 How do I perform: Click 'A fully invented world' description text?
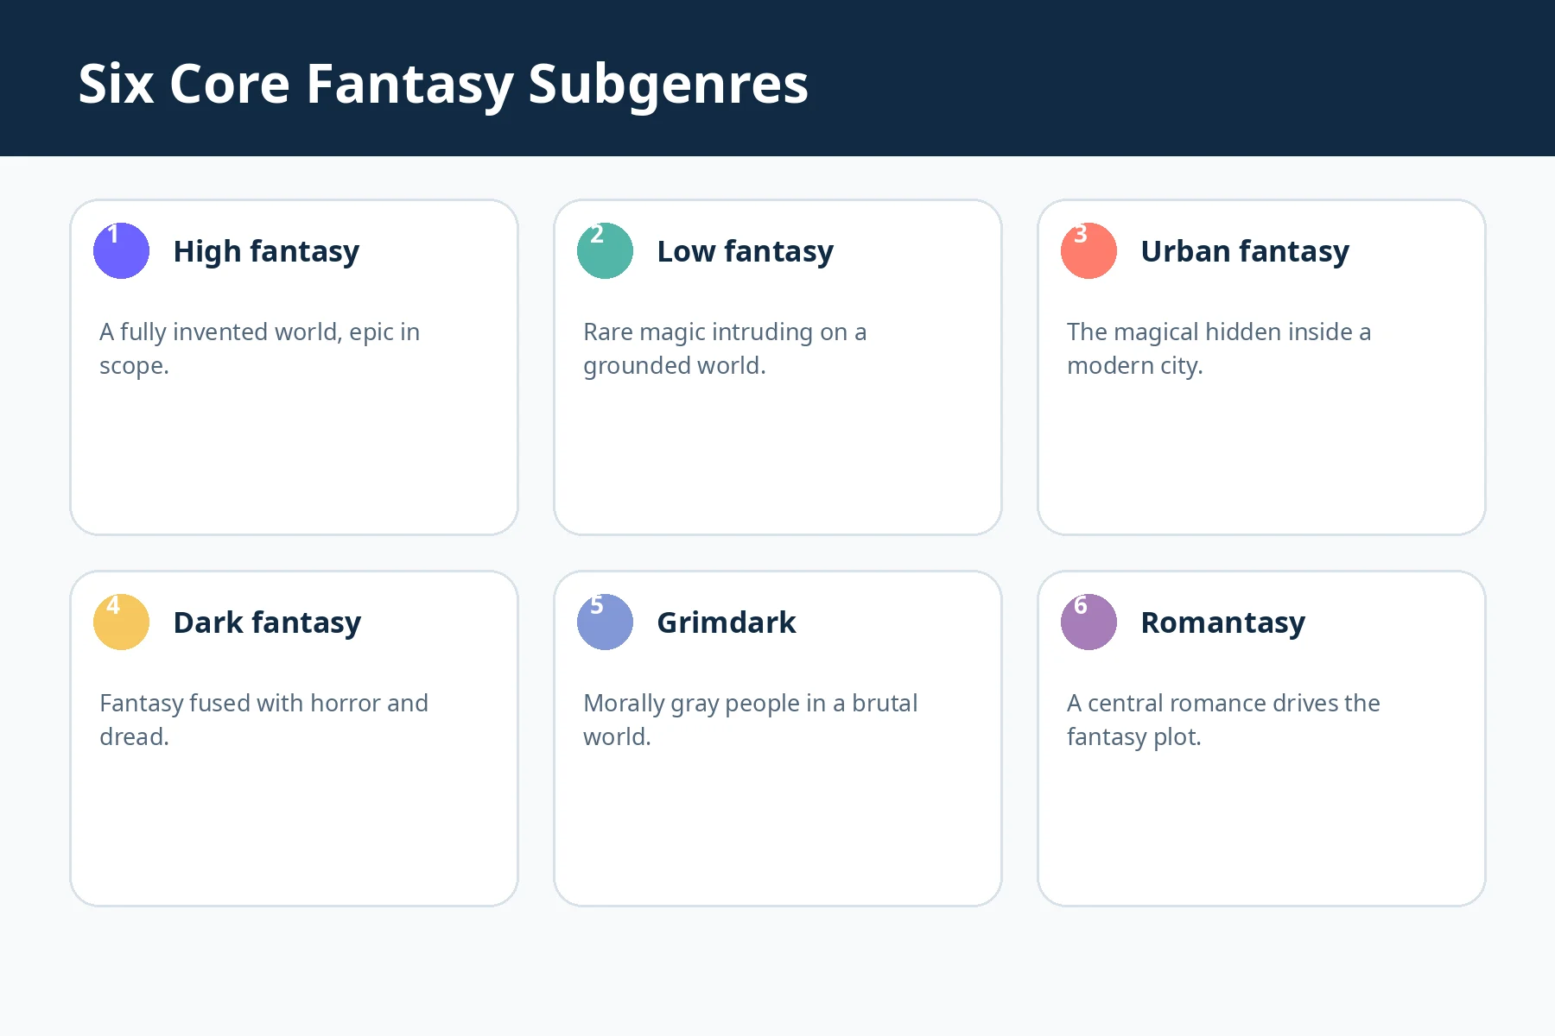[260, 349]
